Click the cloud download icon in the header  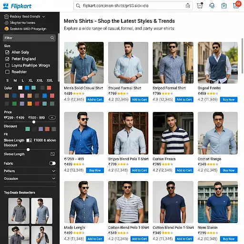click(x=212, y=6)
